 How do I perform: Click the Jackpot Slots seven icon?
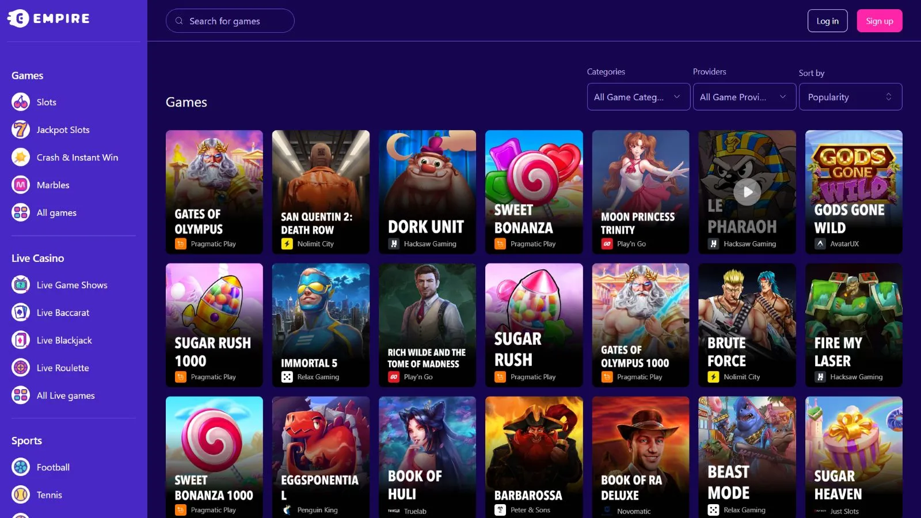coord(21,129)
